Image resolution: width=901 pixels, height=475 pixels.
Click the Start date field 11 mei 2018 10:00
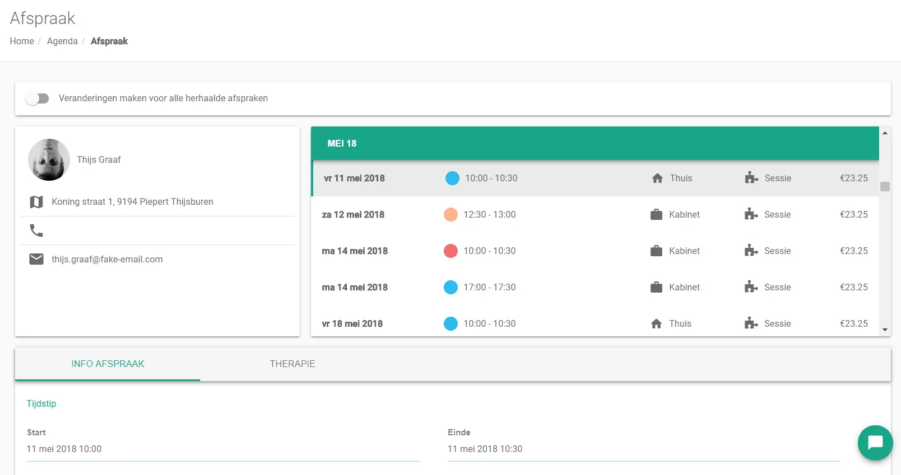(223, 449)
